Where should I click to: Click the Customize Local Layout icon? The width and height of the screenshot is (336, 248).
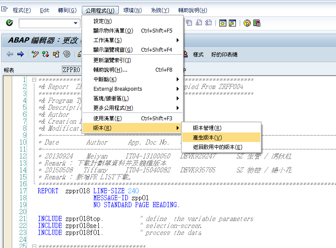257,23
